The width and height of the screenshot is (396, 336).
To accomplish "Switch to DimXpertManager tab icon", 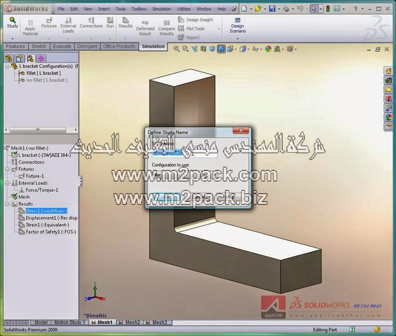I will tap(41, 59).
